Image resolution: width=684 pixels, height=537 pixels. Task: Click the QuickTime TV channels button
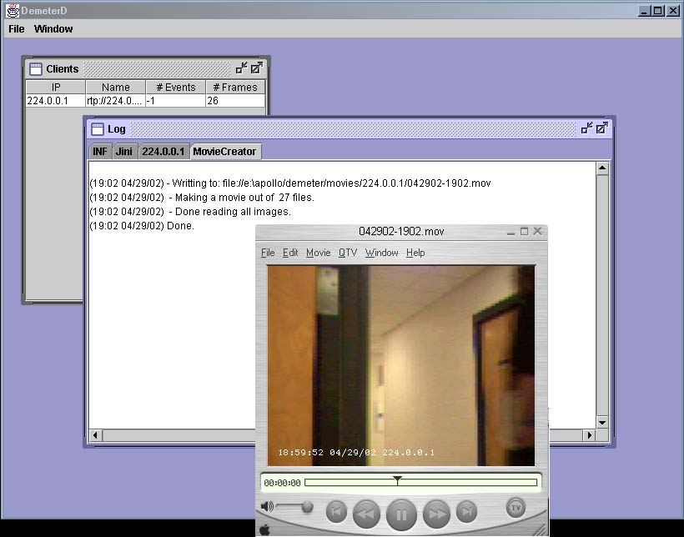click(516, 508)
